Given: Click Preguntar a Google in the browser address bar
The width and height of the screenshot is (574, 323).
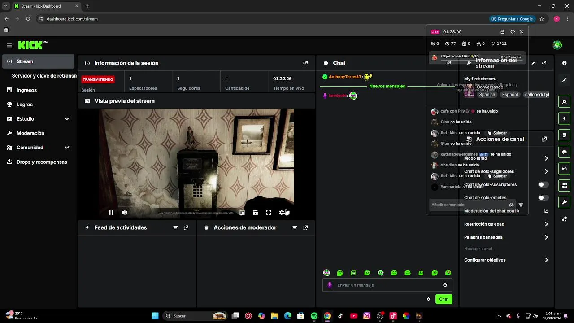Looking at the screenshot, I should 512,19.
